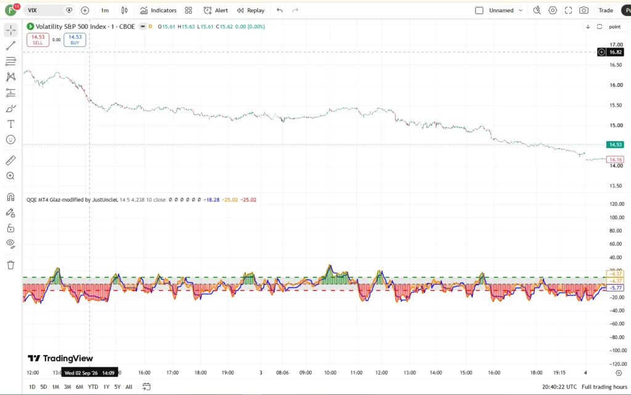This screenshot has width=631, height=395.
Task: Toggle lock all drawings
Action: tap(11, 229)
